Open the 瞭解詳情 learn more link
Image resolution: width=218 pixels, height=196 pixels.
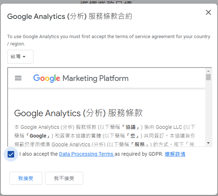pos(175,154)
